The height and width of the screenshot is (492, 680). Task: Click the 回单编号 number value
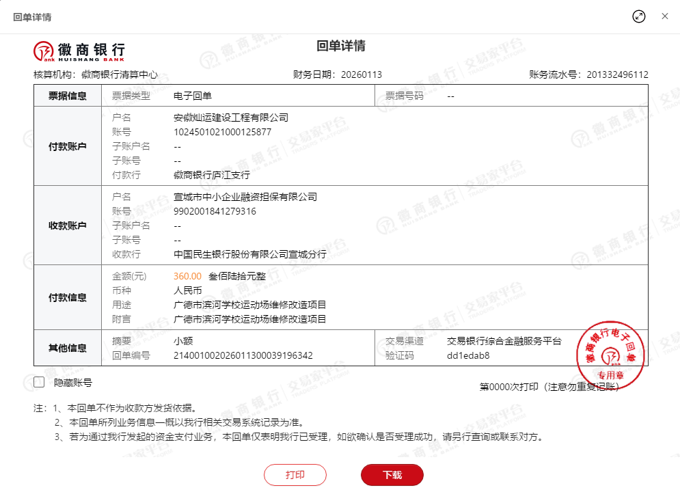click(x=243, y=355)
